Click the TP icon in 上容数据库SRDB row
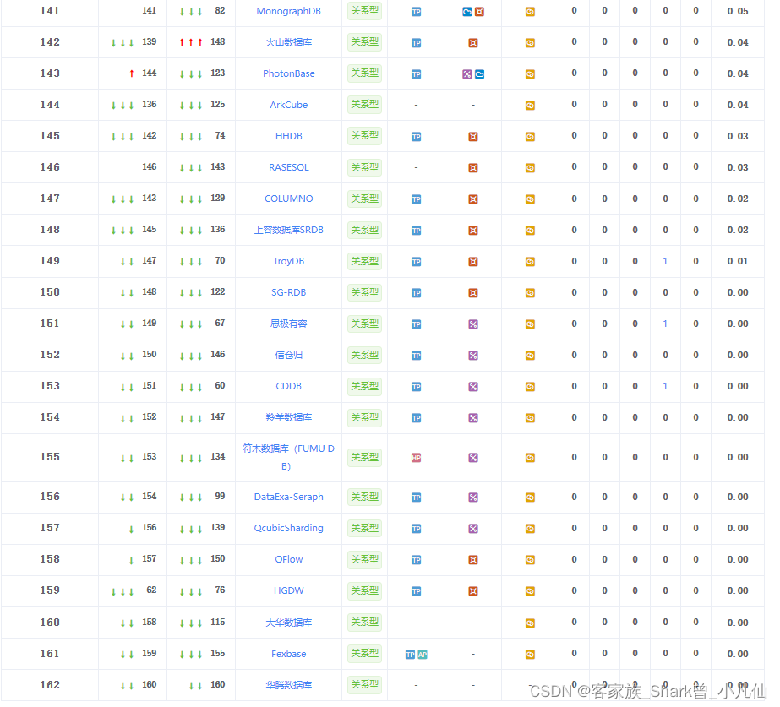 tap(417, 231)
